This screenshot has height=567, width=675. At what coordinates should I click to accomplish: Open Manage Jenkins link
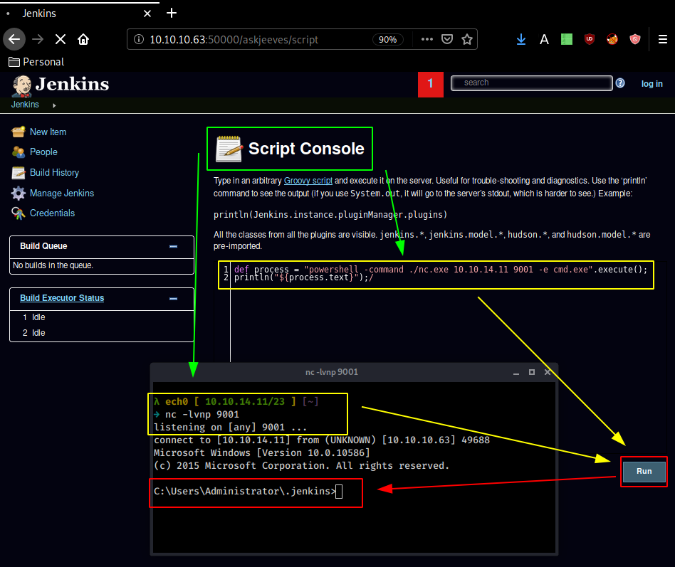[x=61, y=194]
